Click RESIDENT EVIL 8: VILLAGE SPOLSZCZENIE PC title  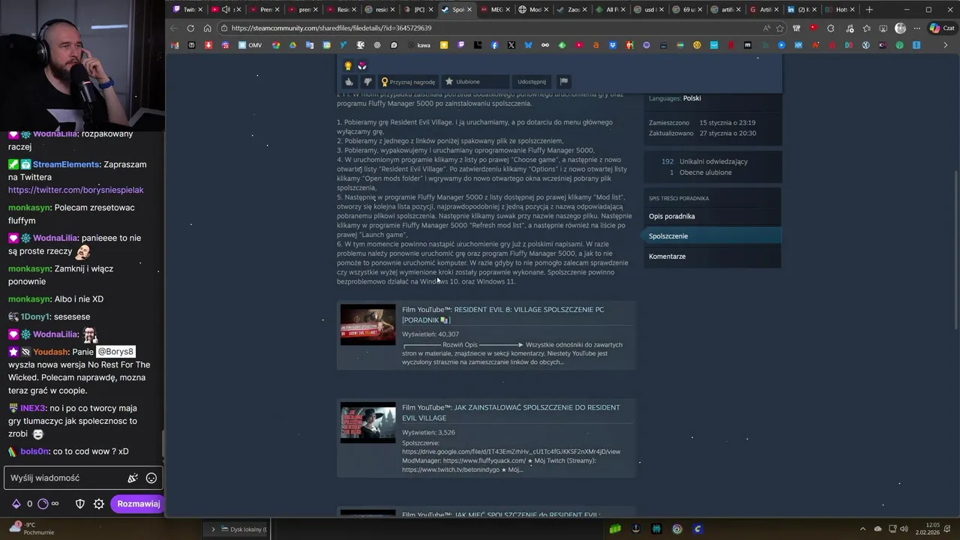(x=502, y=315)
